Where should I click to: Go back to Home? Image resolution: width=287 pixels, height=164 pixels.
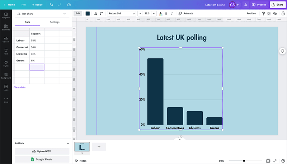(x=9, y=5)
